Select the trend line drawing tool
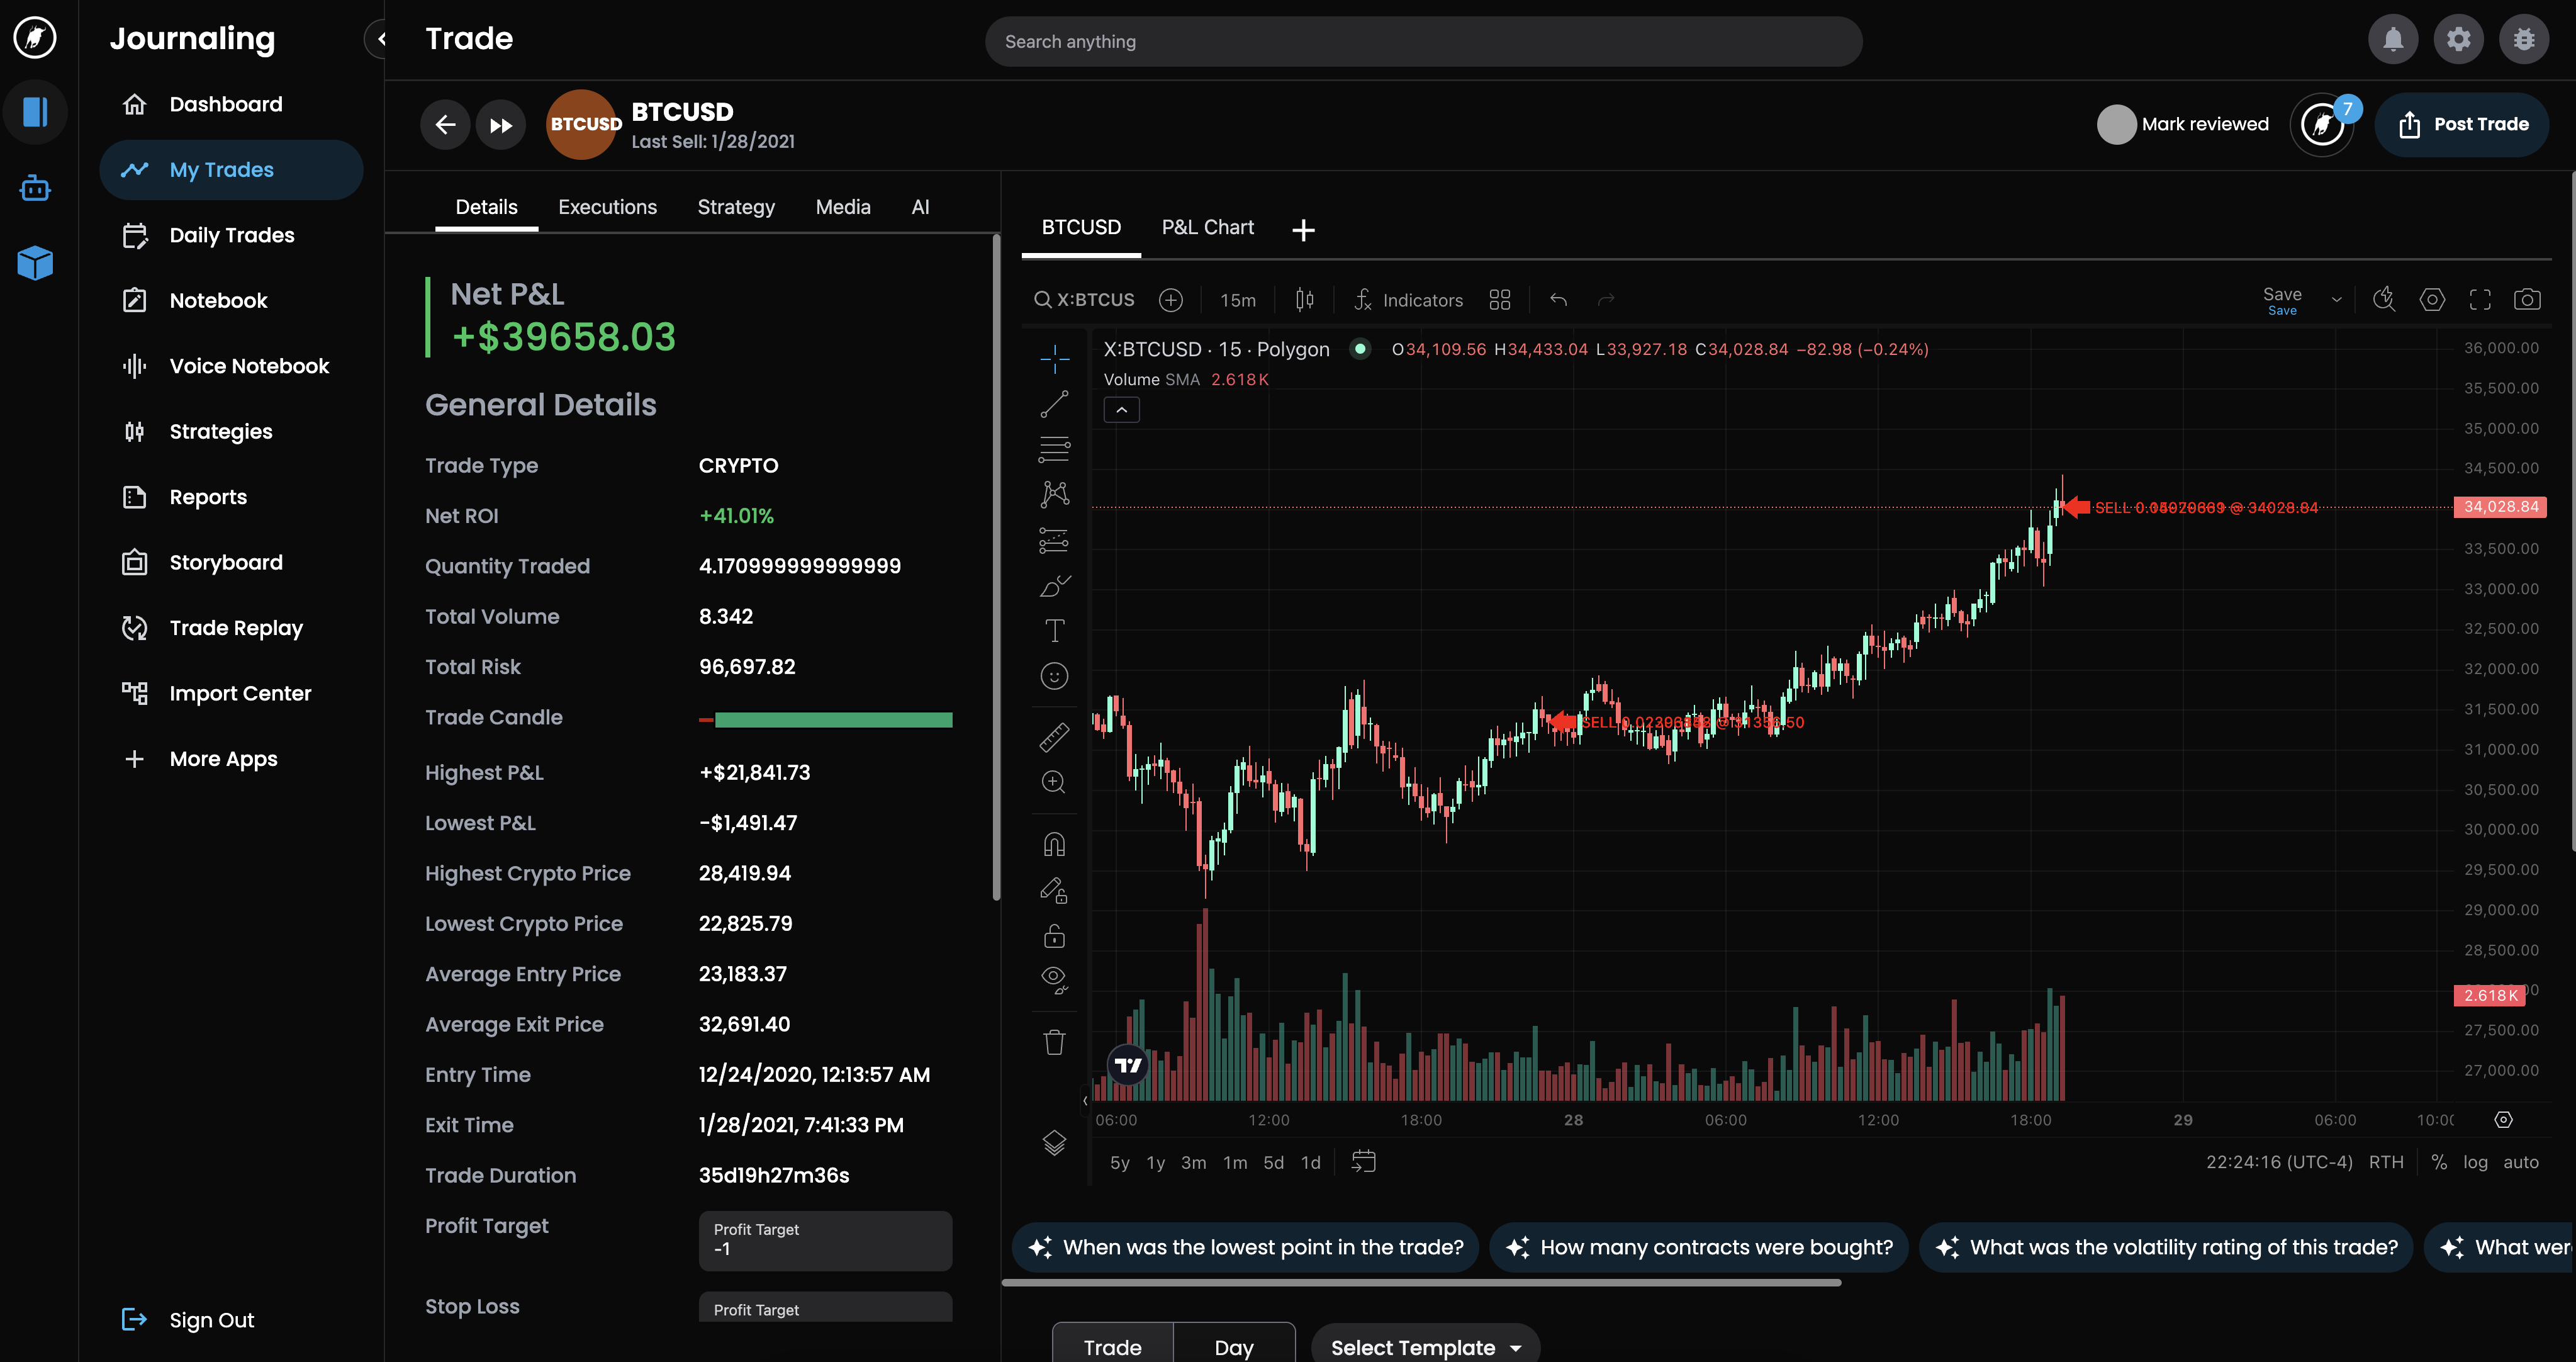 [x=1054, y=404]
